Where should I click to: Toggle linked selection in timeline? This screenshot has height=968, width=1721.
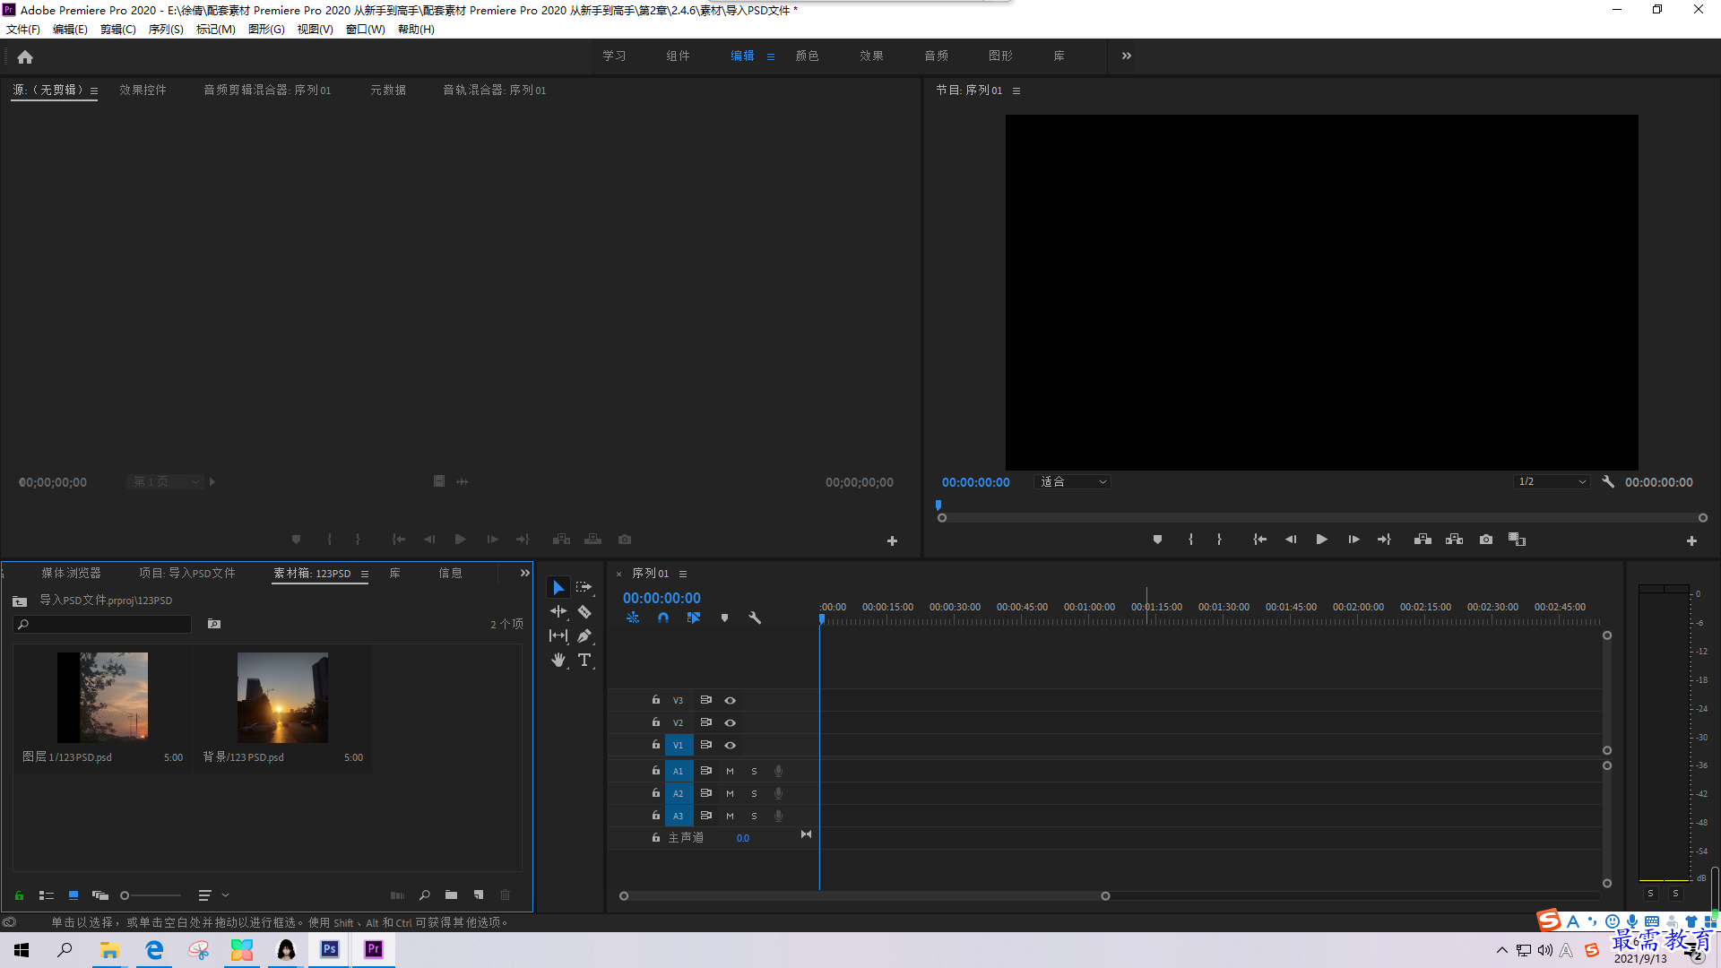click(x=694, y=618)
